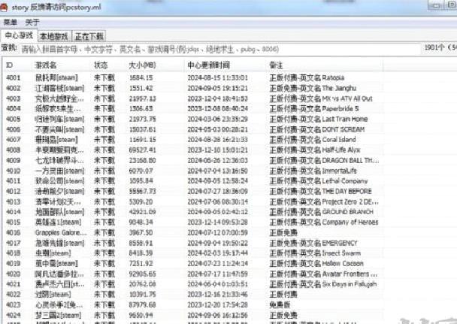This screenshot has width=457, height=324.
Task: Focus the game search input field
Action: pyautogui.click(x=220, y=50)
